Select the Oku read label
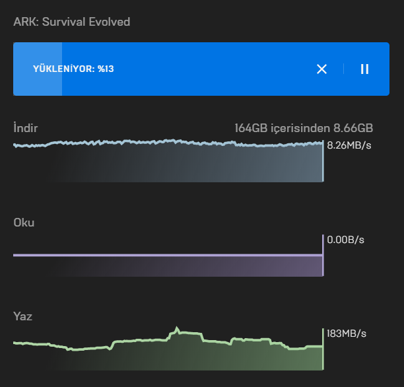404x387 pixels. pos(24,223)
